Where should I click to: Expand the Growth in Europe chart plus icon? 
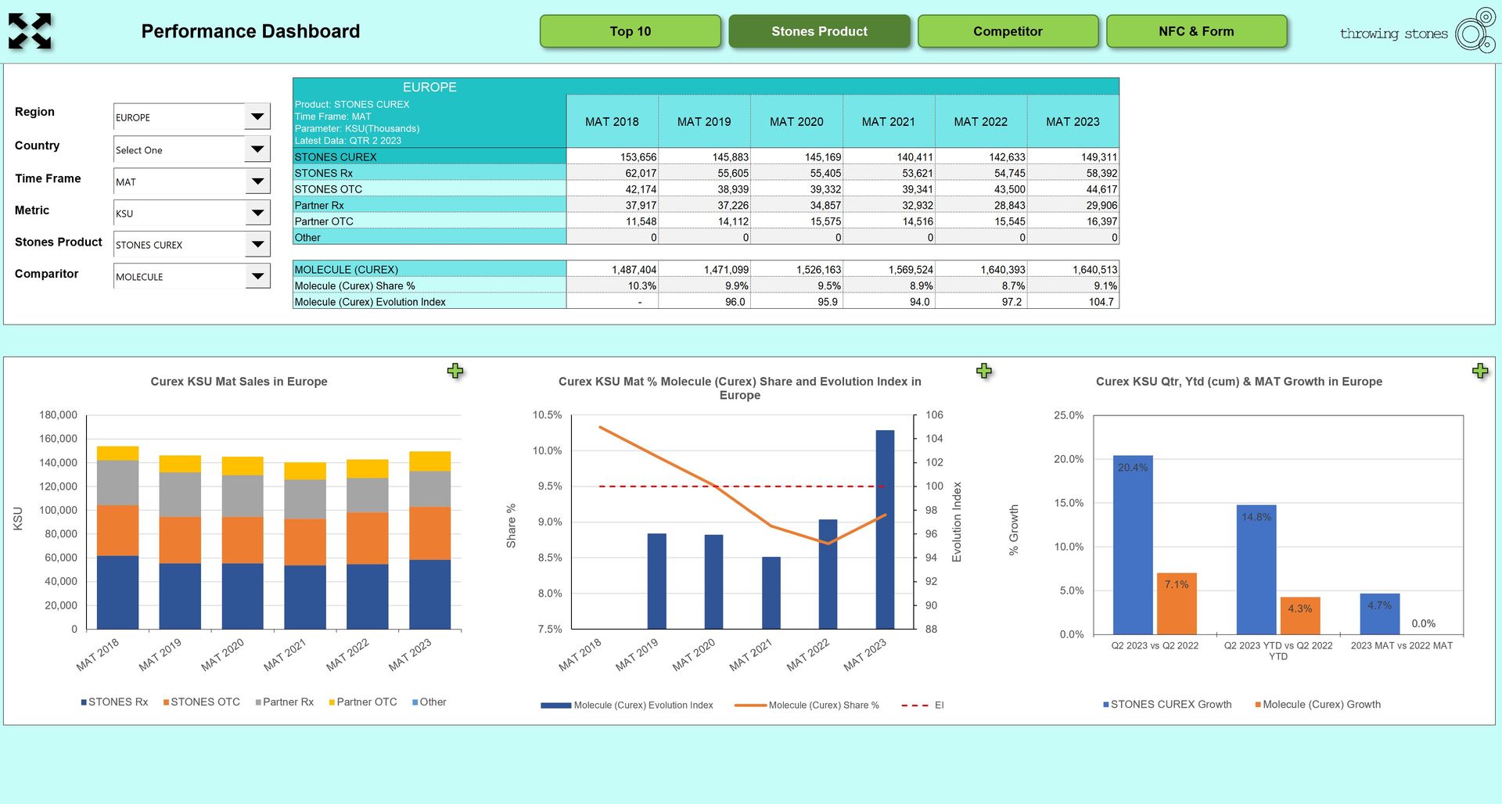click(1480, 371)
